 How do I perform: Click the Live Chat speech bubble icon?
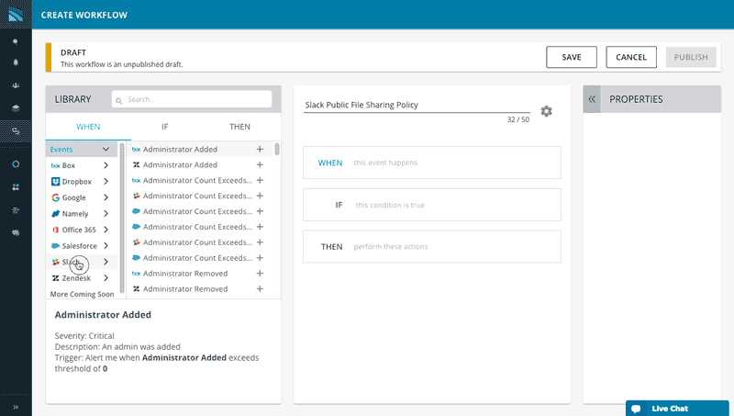[x=636, y=409]
